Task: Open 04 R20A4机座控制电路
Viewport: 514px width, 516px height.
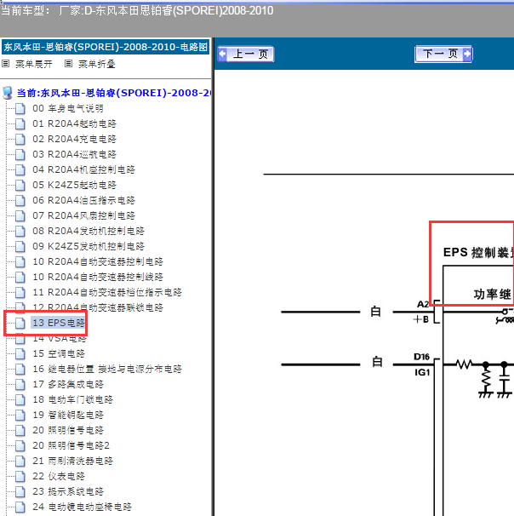Action: [x=84, y=169]
